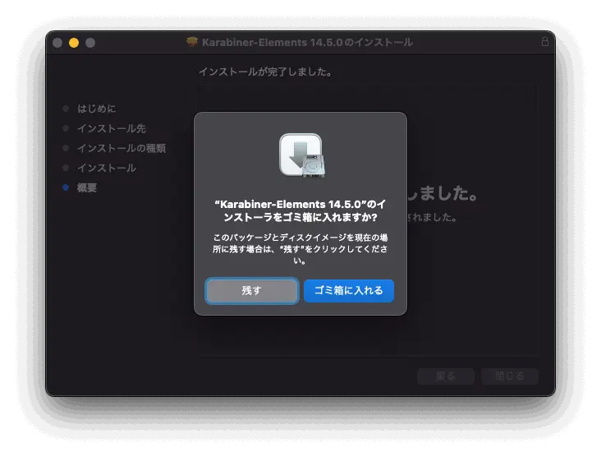
Task: Click the インストールが完了しました heading text
Action: point(266,72)
